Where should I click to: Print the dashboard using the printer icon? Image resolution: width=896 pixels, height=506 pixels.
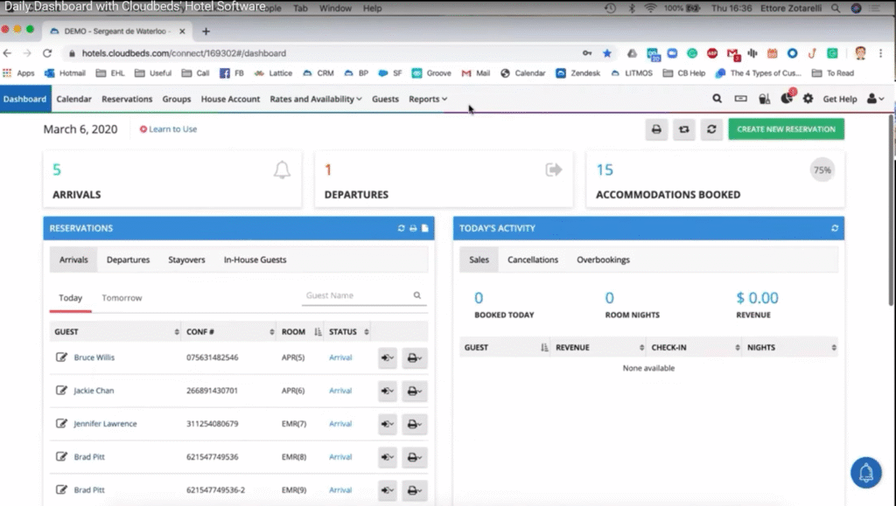[655, 128]
